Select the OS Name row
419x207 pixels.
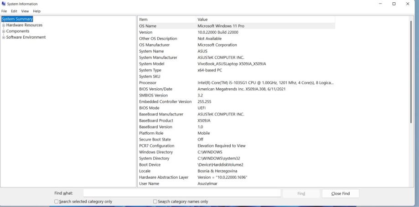coord(236,26)
